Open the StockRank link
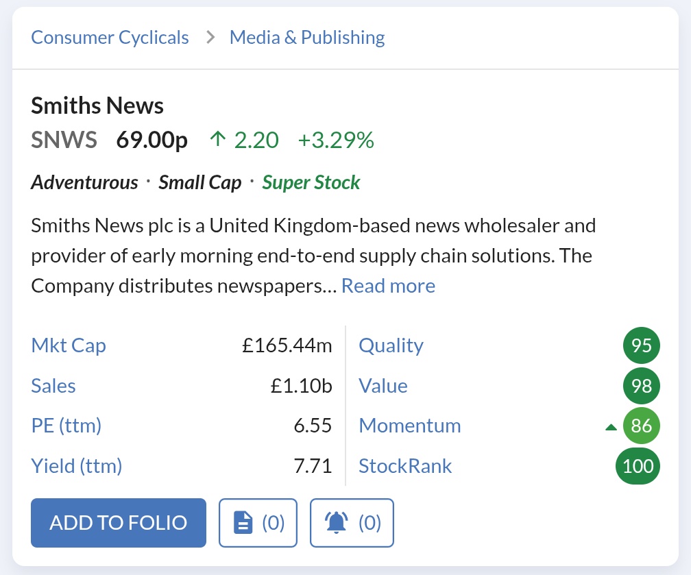Image resolution: width=691 pixels, height=575 pixels. click(x=405, y=466)
